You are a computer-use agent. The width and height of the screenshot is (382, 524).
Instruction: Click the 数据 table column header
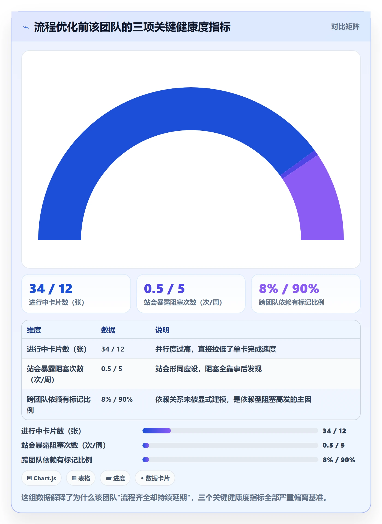coord(108,330)
